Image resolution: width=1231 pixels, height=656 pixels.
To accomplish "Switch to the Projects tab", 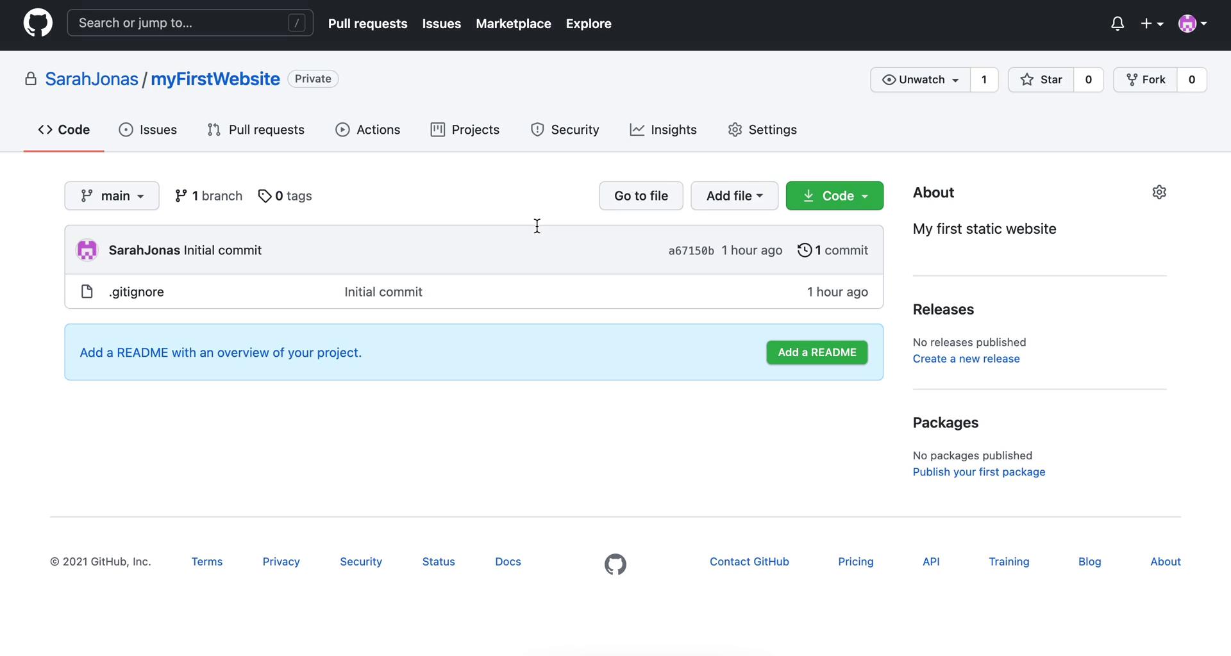I will pos(465,129).
